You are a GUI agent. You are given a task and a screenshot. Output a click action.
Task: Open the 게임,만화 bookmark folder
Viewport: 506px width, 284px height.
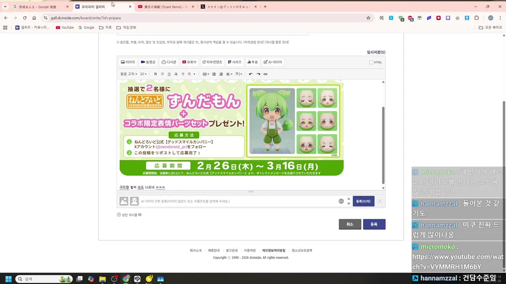(126, 28)
